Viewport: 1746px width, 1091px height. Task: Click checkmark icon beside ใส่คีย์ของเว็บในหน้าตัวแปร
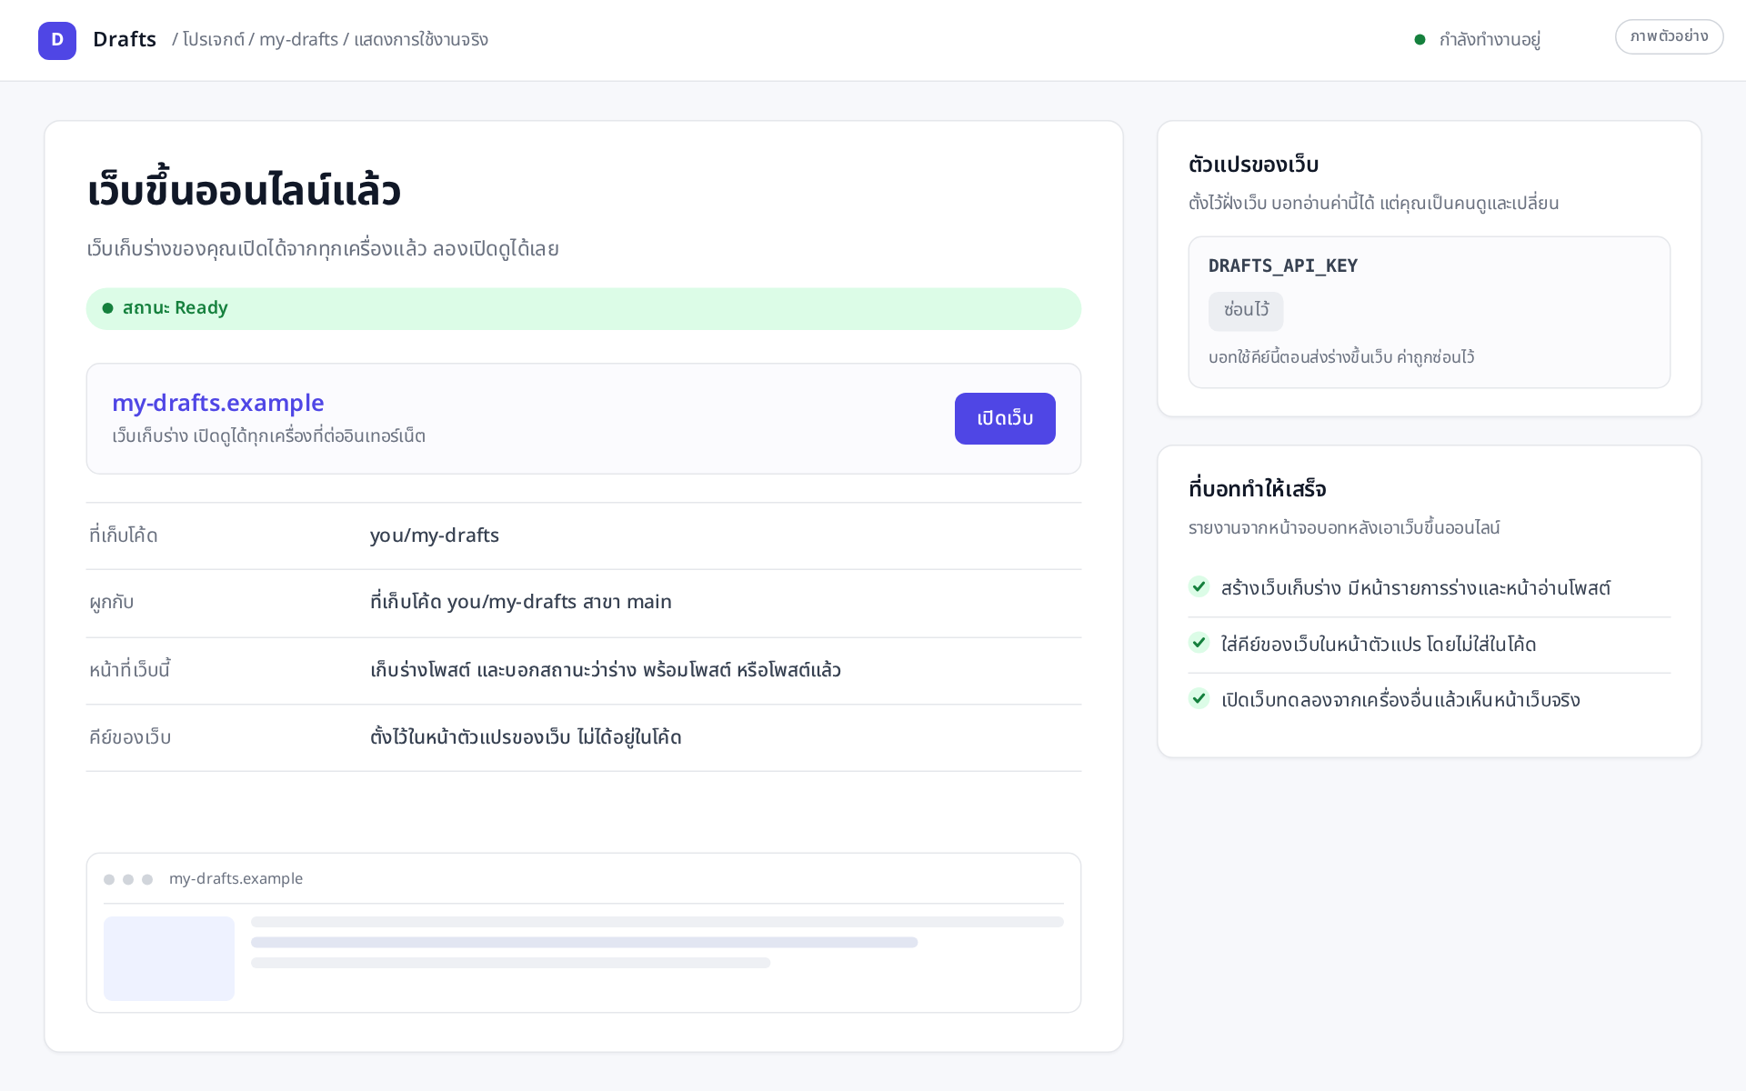(1199, 643)
